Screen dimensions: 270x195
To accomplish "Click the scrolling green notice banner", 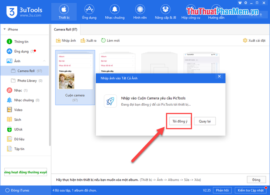I will (x=26, y=172).
